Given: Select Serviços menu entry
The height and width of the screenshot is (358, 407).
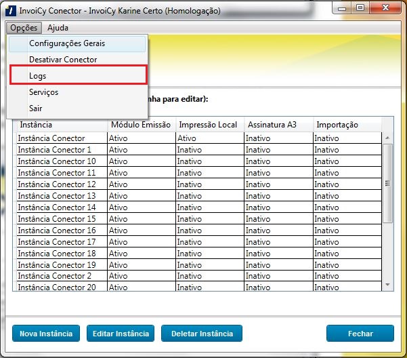Looking at the screenshot, I should 78,92.
